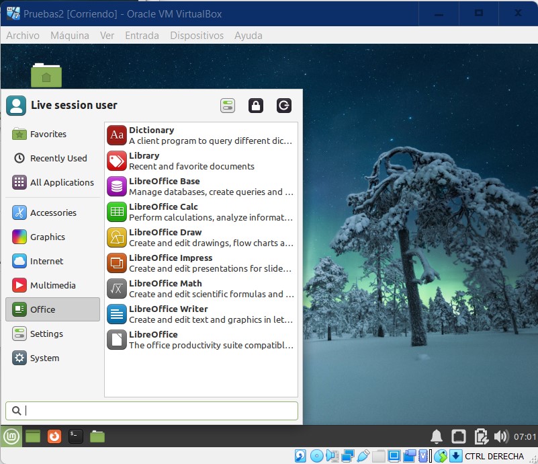Select the Favorites category
This screenshot has width=538, height=464.
[x=48, y=134]
